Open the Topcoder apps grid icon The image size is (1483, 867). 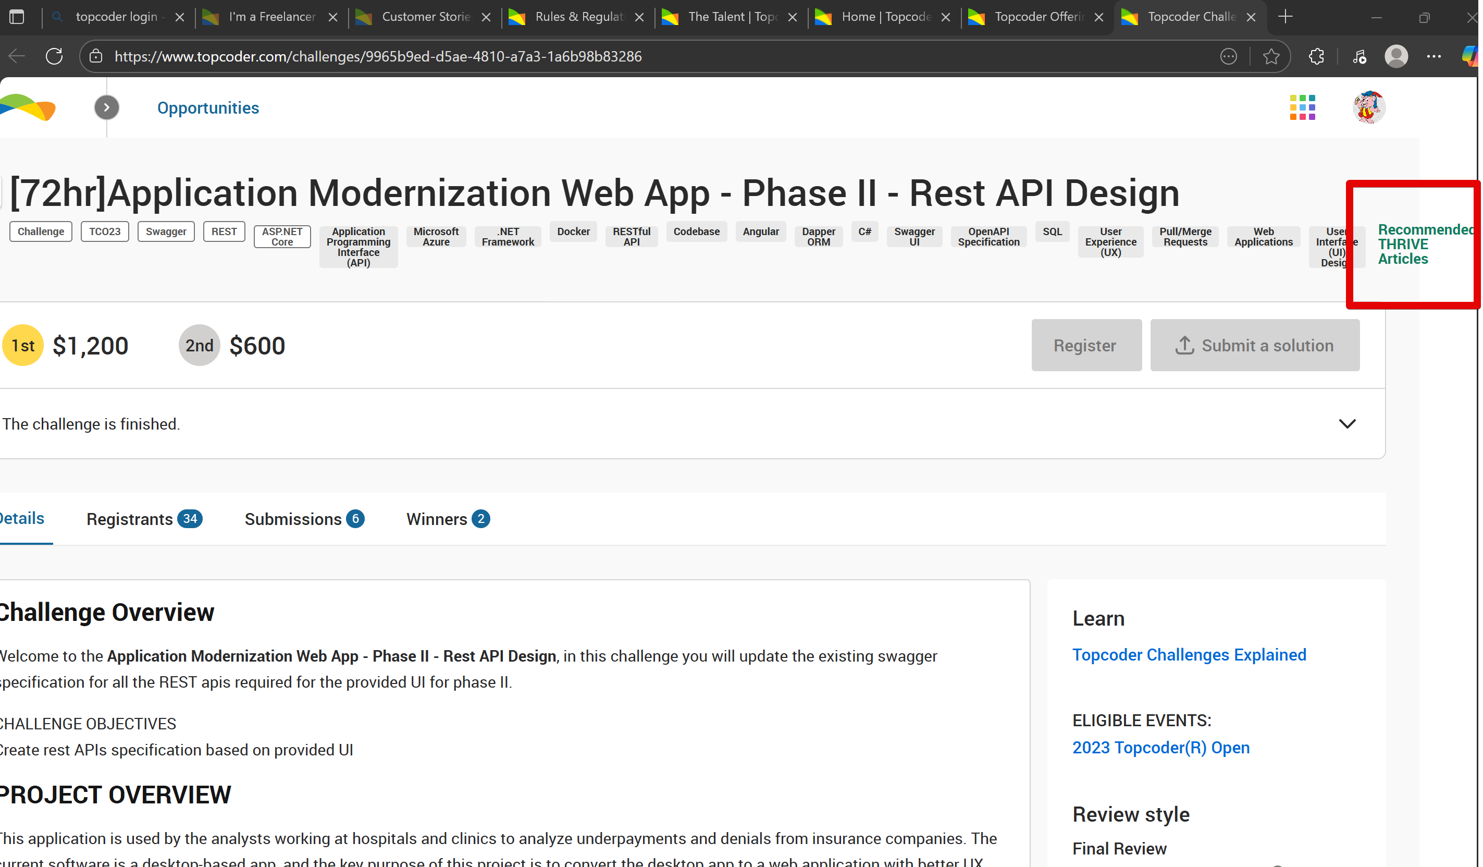(1302, 108)
